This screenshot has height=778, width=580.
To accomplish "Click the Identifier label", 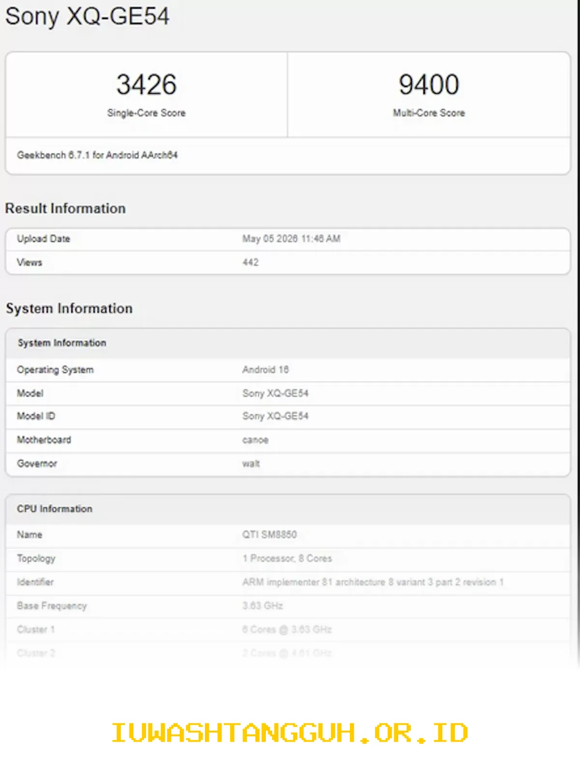I will tap(35, 582).
